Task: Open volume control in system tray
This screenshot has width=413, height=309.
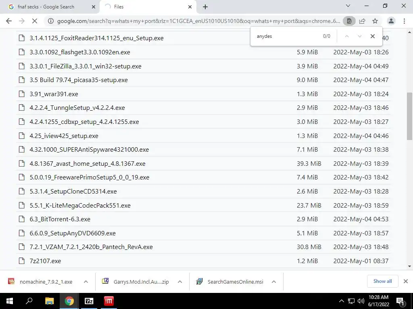Action: 361,301
